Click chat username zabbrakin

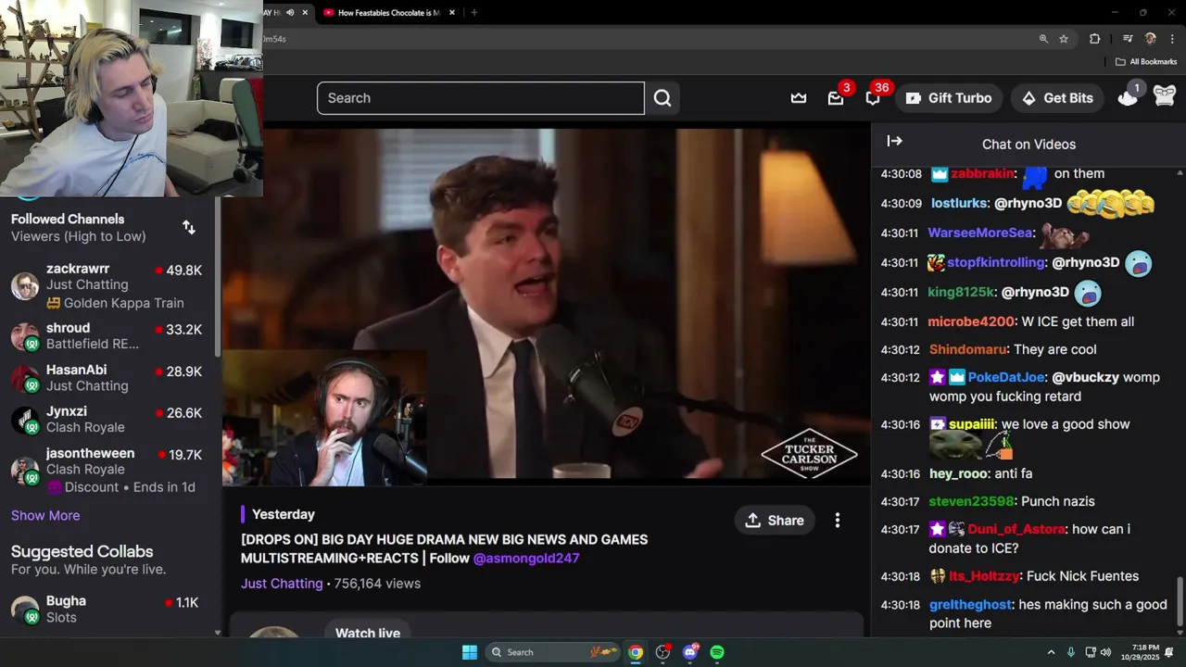[x=982, y=174]
